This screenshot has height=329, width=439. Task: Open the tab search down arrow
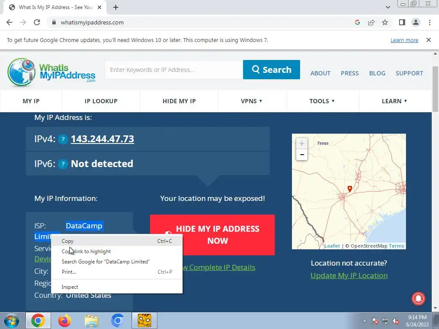[x=388, y=7]
